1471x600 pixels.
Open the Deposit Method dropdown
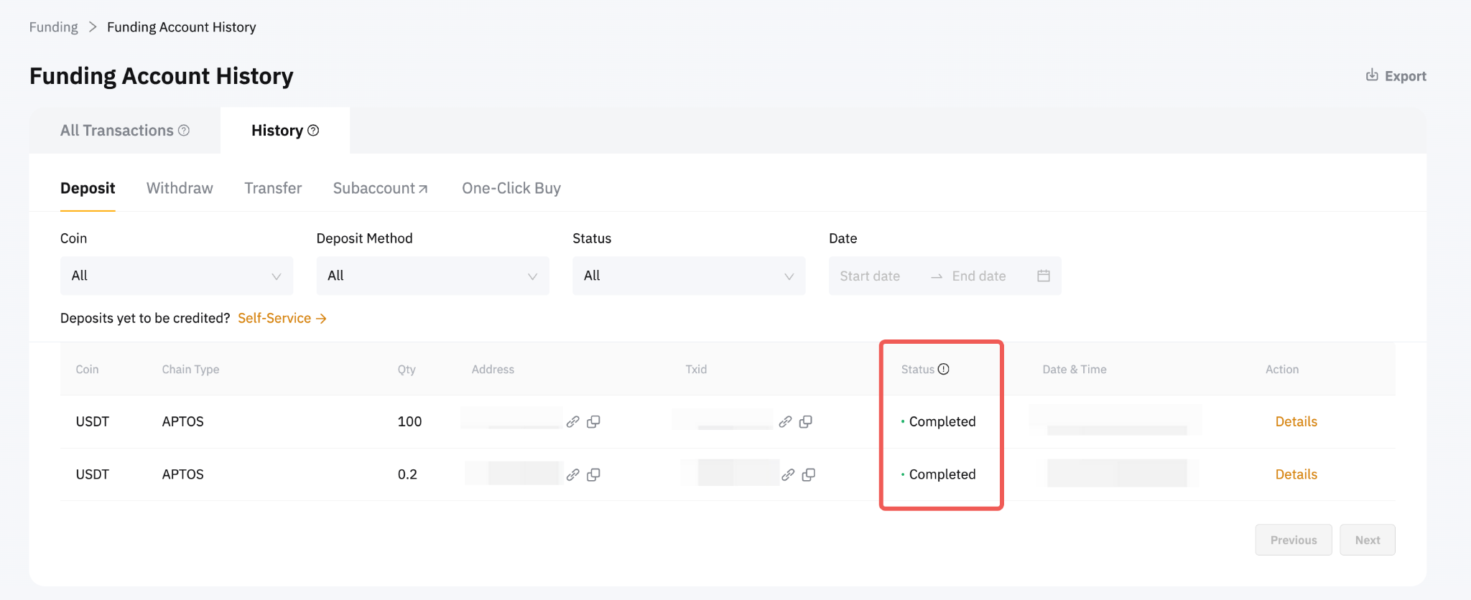click(x=432, y=276)
